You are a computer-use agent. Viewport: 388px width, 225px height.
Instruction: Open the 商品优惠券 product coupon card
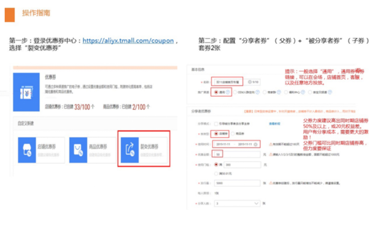tap(93, 150)
